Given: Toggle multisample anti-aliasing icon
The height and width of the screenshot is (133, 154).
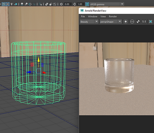Looking at the screenshot, I should coord(30,4).
